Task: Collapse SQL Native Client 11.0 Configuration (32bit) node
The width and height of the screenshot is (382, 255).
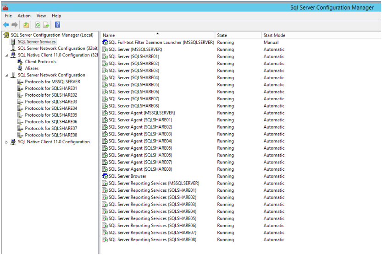Action: (6, 55)
